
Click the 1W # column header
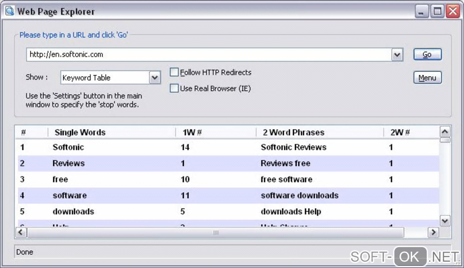[x=192, y=133]
